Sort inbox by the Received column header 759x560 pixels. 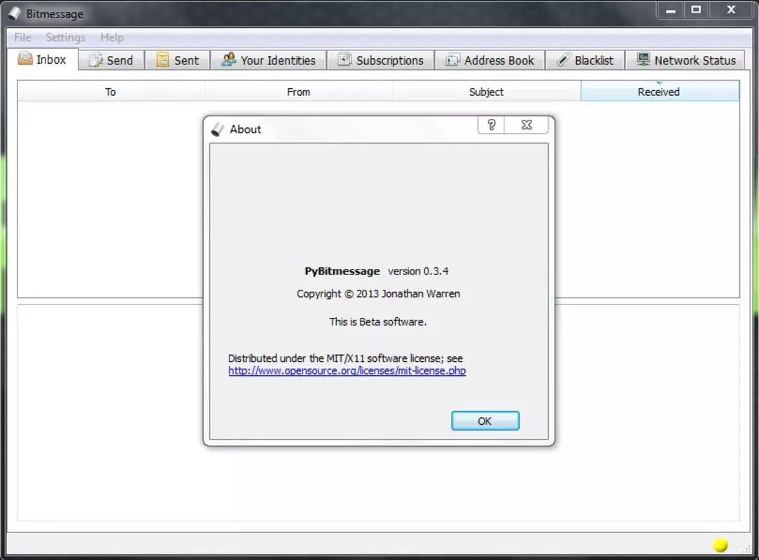pos(660,92)
